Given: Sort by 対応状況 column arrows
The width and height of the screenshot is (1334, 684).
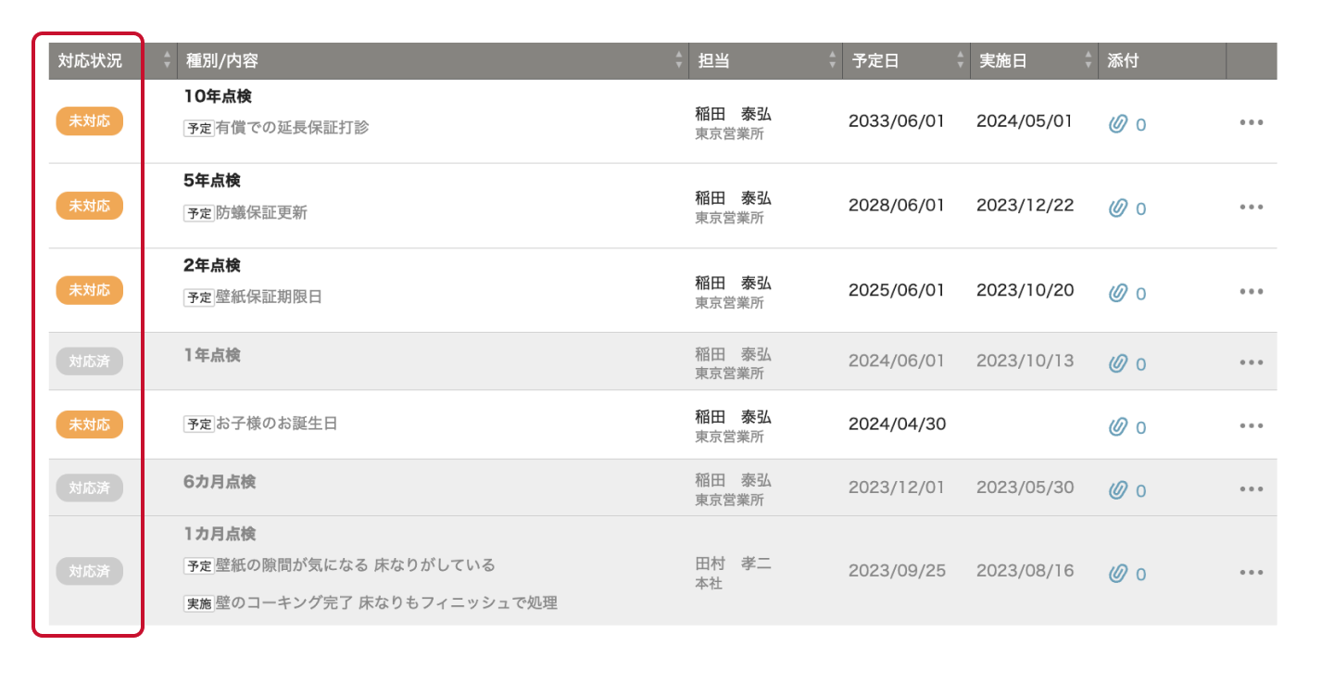Looking at the screenshot, I should pos(168,61).
